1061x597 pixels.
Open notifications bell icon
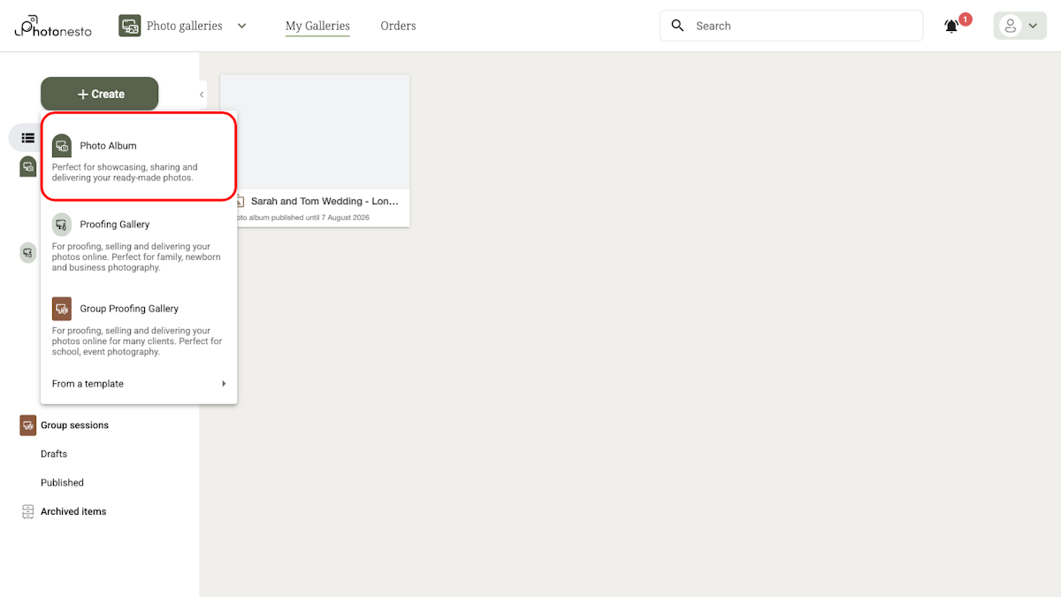point(951,27)
